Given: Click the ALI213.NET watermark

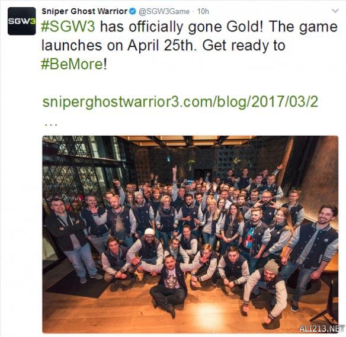Looking at the screenshot, I should pos(321,329).
